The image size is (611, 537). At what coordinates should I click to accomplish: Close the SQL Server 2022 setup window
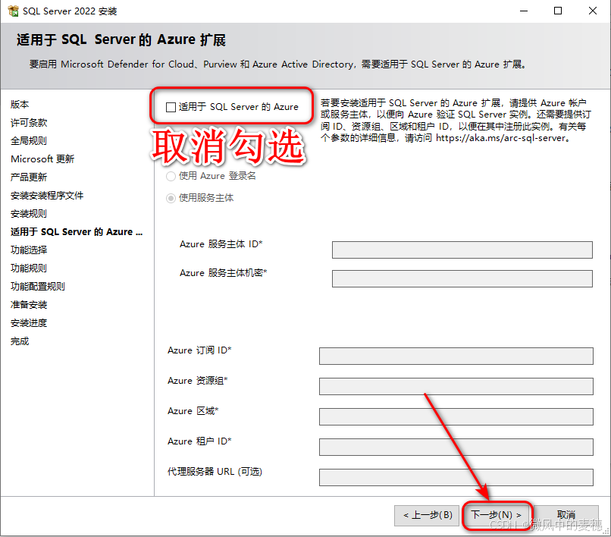pyautogui.click(x=593, y=11)
